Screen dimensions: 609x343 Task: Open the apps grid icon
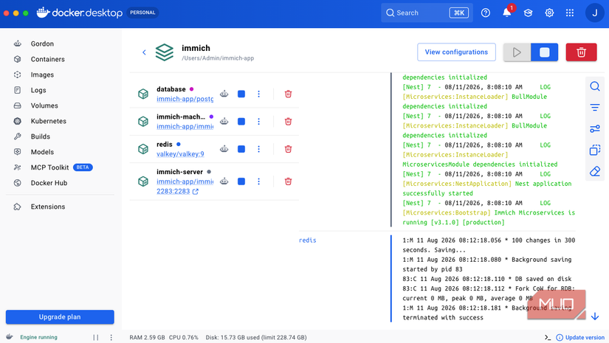[570, 13]
